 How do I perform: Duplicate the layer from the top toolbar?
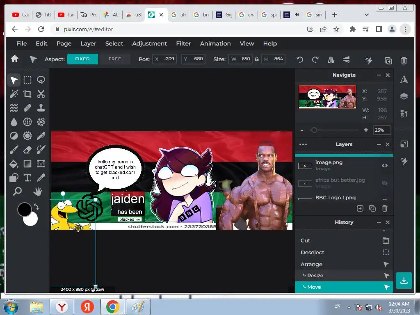coord(388,61)
